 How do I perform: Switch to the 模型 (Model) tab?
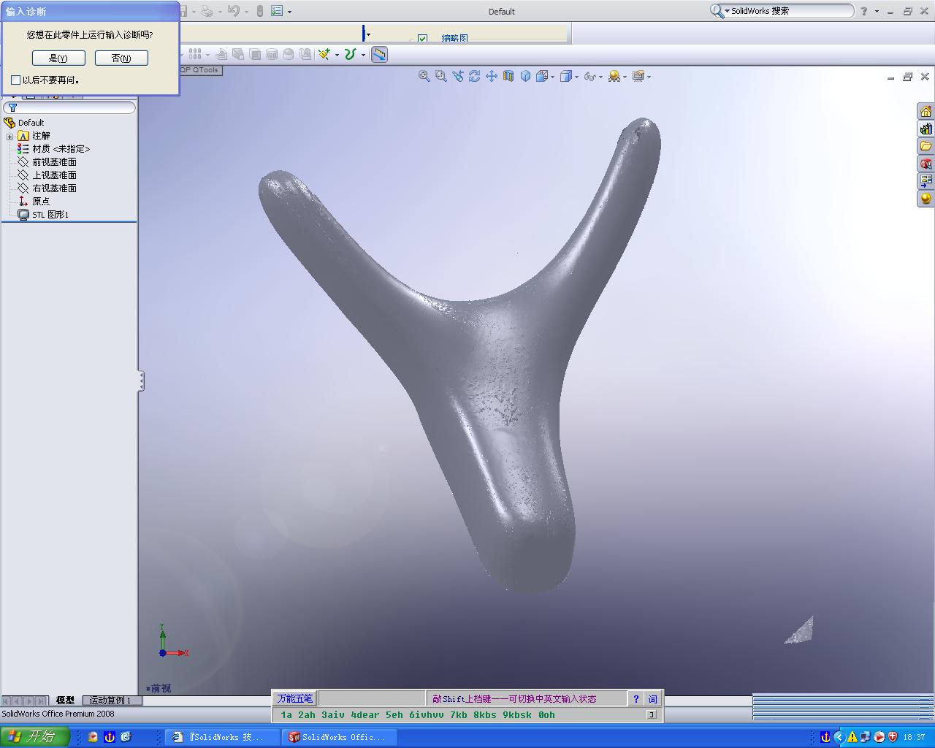coord(65,700)
